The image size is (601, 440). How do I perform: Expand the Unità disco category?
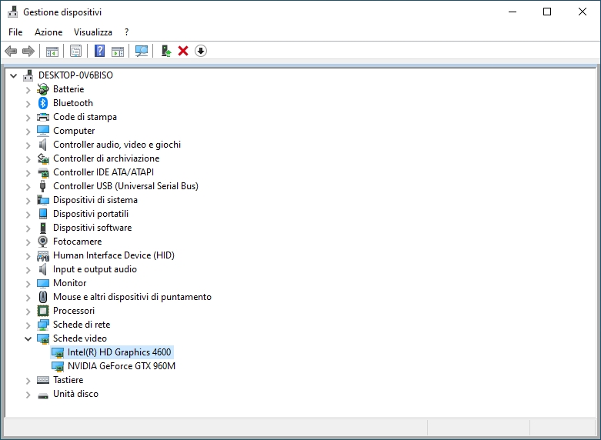coord(28,395)
